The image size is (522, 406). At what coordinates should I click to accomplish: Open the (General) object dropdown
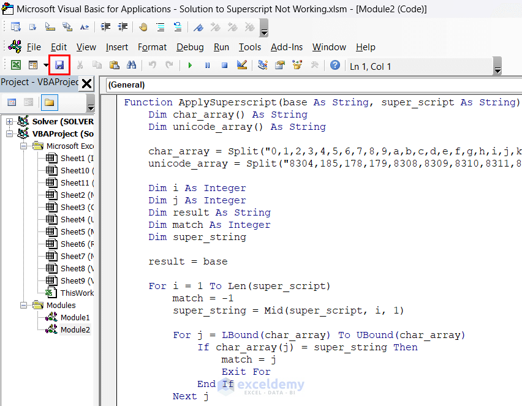314,85
